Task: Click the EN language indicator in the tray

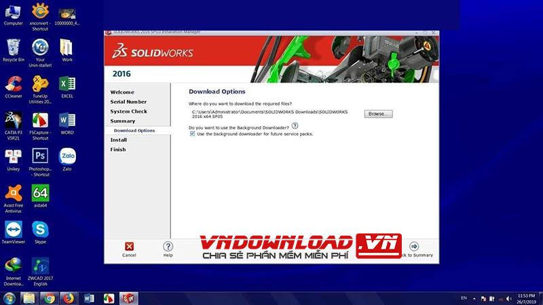Action: point(464,298)
